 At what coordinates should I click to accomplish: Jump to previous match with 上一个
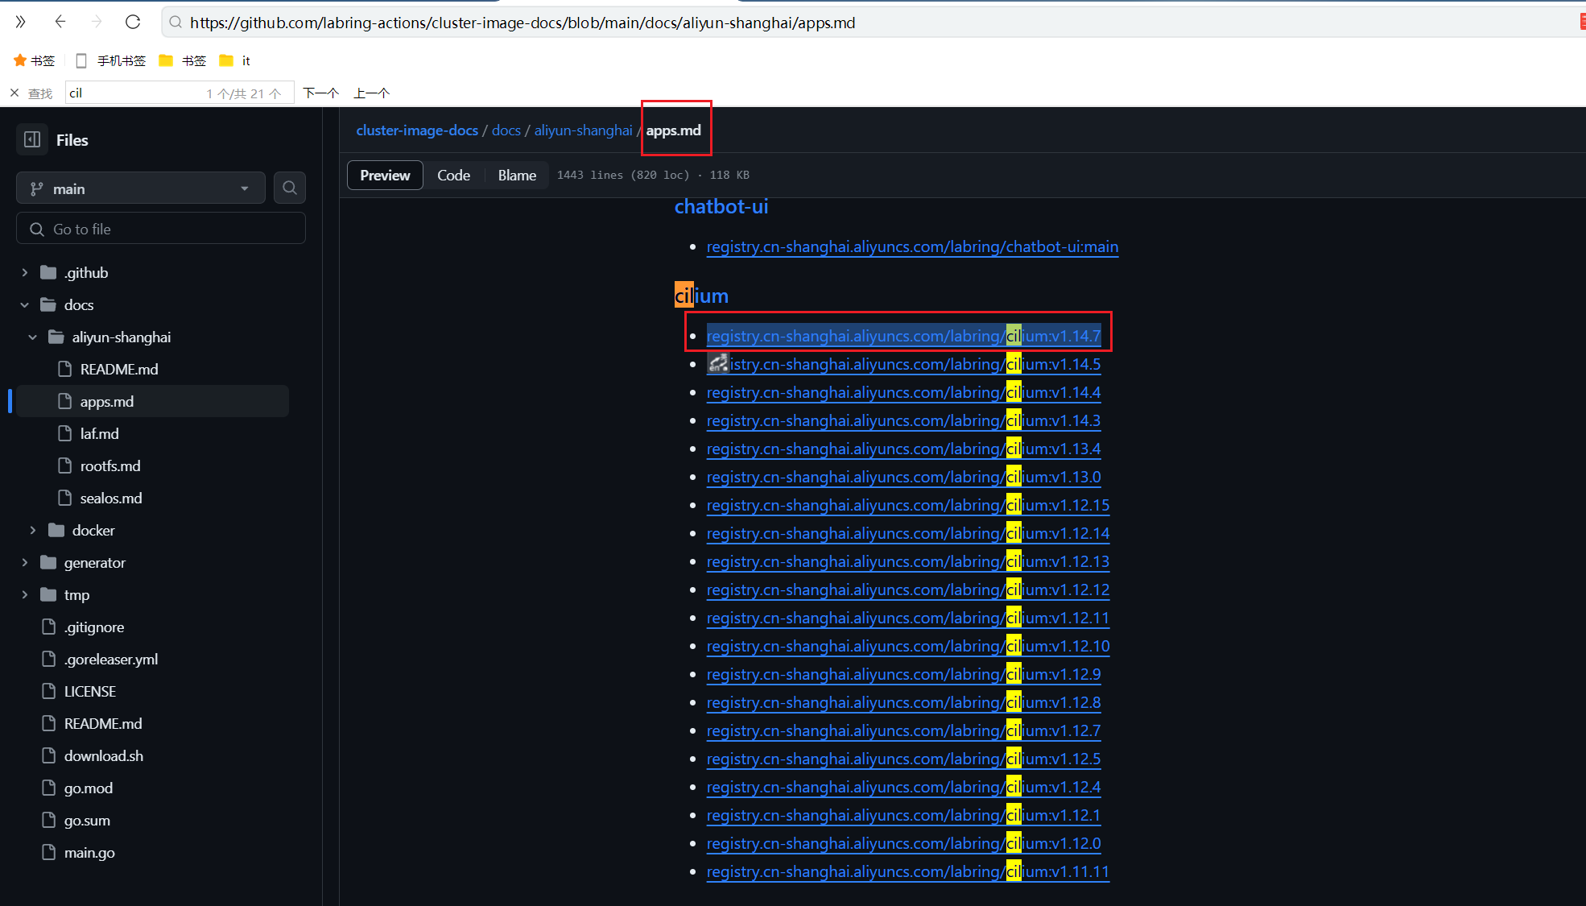tap(372, 93)
